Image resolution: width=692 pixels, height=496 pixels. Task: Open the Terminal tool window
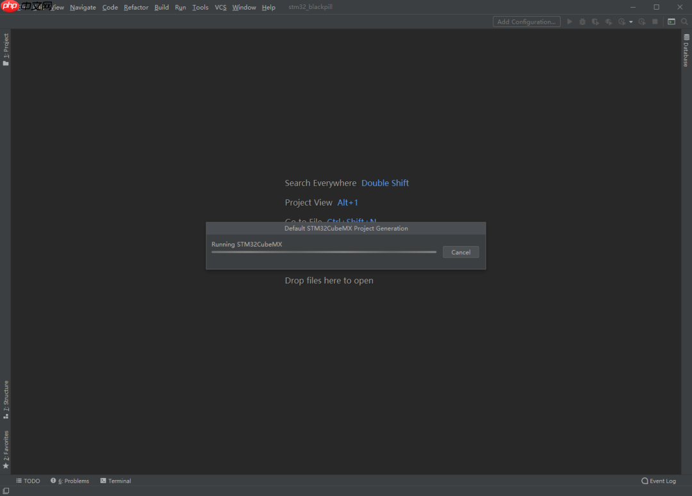point(116,481)
